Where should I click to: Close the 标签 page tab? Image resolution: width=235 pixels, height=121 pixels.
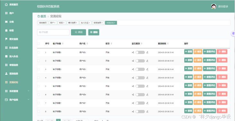[64, 23]
